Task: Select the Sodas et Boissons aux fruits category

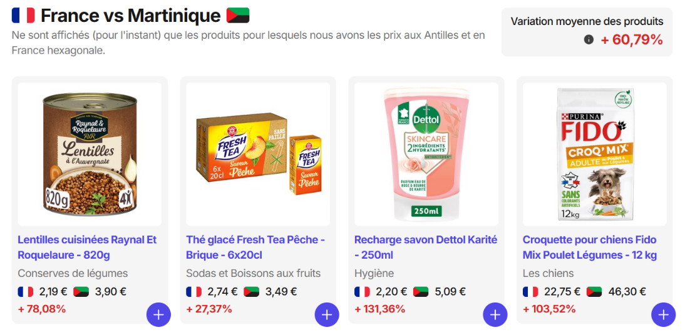Action: pos(253,273)
